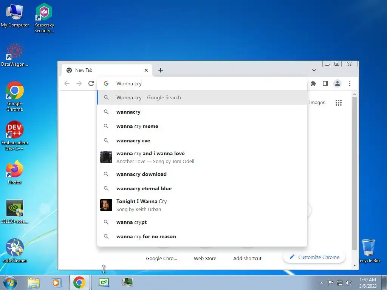This screenshot has height=290, width=387.
Task: Select 'Wonna cry - Google Search' suggestion
Action: tap(203, 98)
